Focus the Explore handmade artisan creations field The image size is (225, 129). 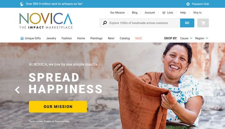click(x=140, y=23)
